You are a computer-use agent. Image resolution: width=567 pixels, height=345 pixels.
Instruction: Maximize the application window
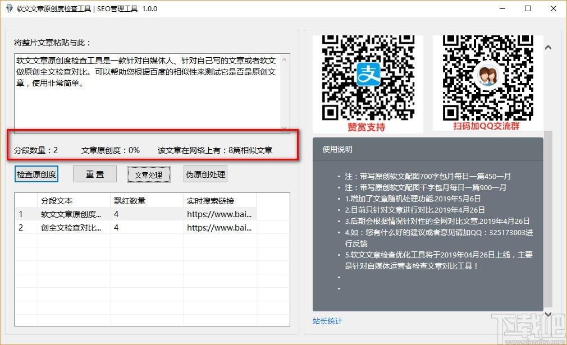click(528, 8)
